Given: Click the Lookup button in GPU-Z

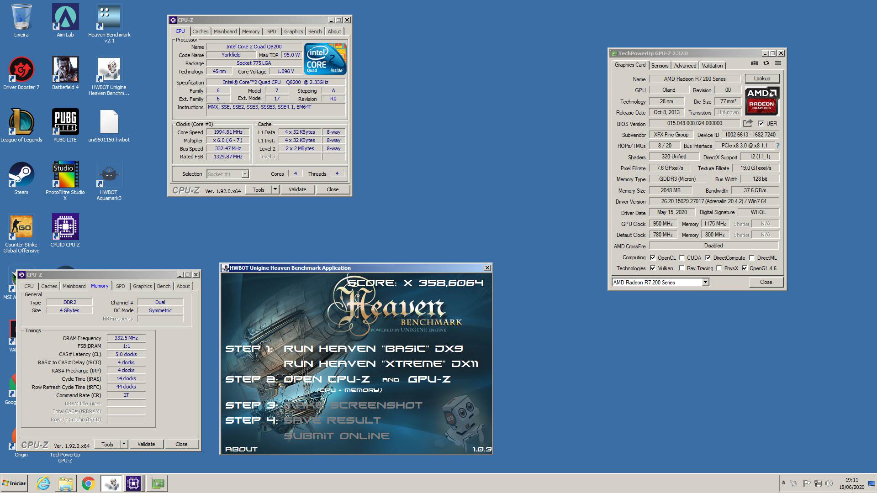Looking at the screenshot, I should pyautogui.click(x=762, y=79).
